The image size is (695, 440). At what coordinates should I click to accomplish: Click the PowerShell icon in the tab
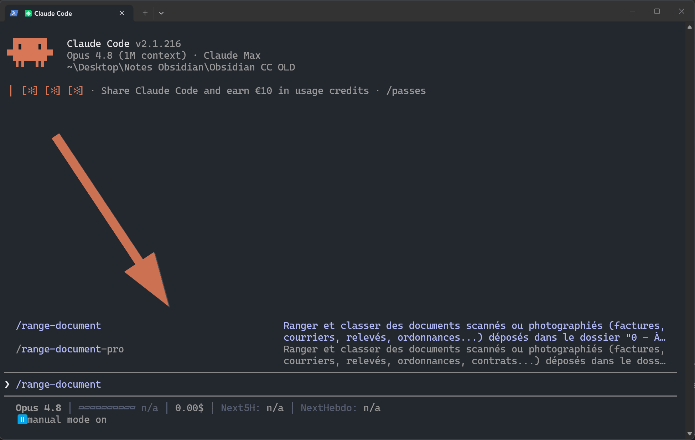click(x=14, y=13)
